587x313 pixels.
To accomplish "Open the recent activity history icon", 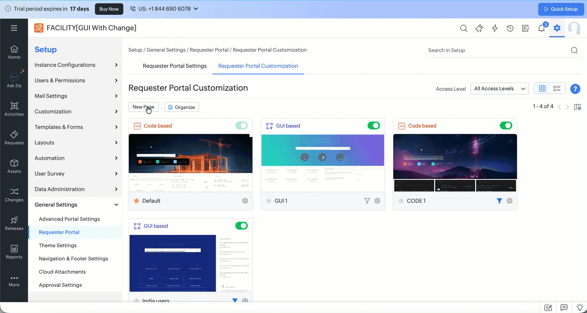I will [510, 28].
